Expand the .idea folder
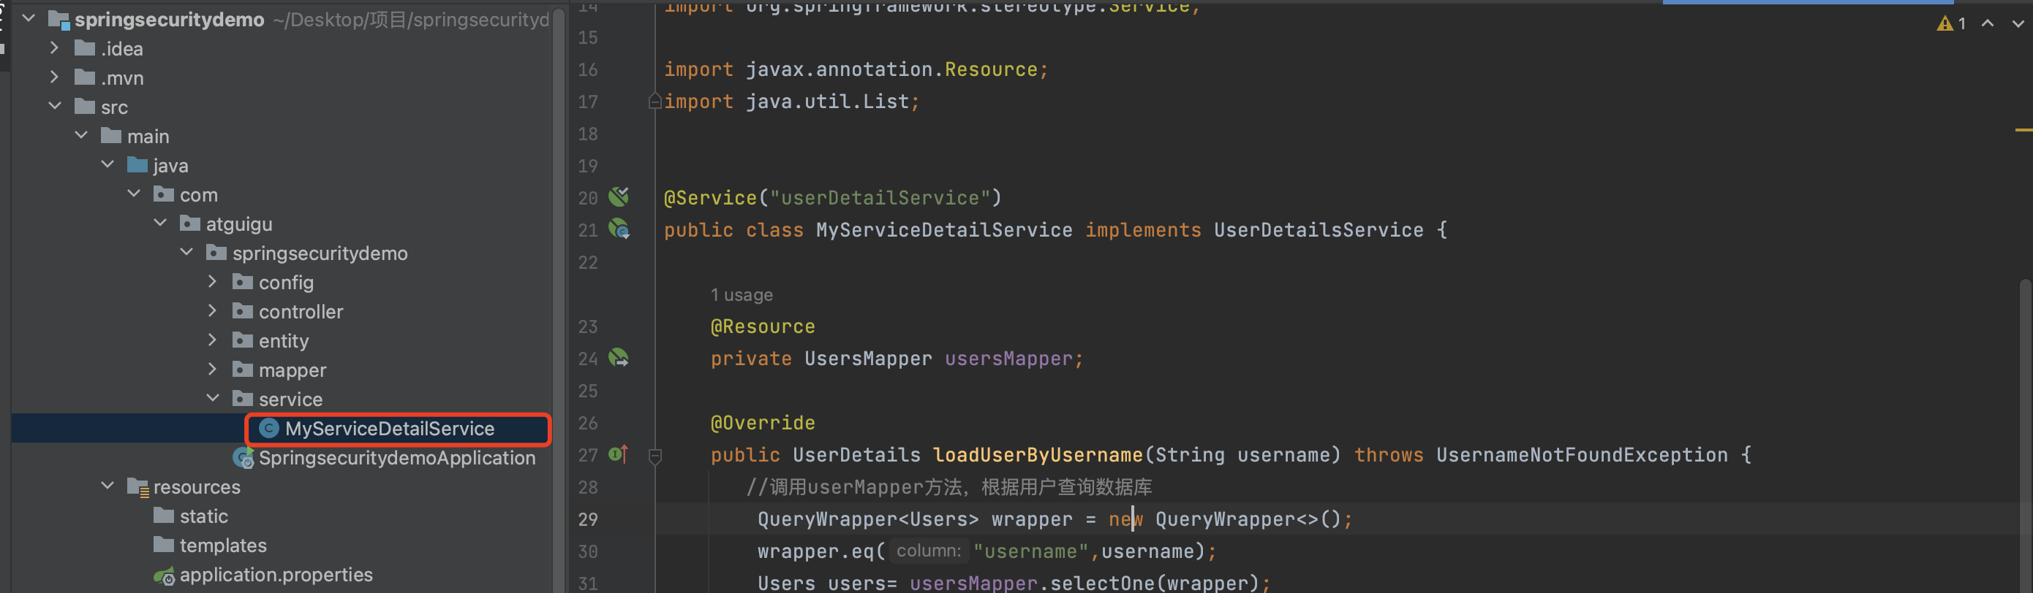The width and height of the screenshot is (2033, 593). (x=53, y=48)
